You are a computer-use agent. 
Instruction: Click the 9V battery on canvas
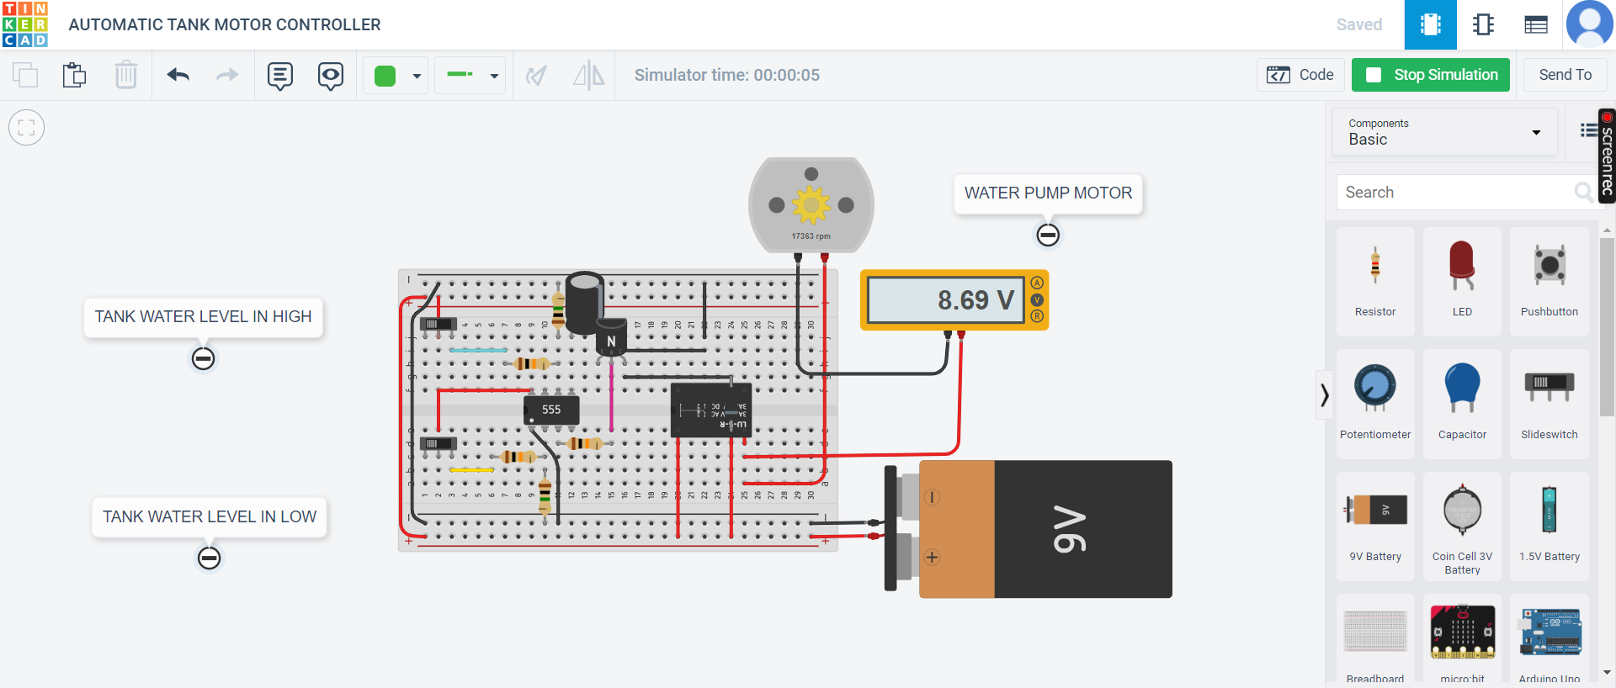click(1029, 529)
